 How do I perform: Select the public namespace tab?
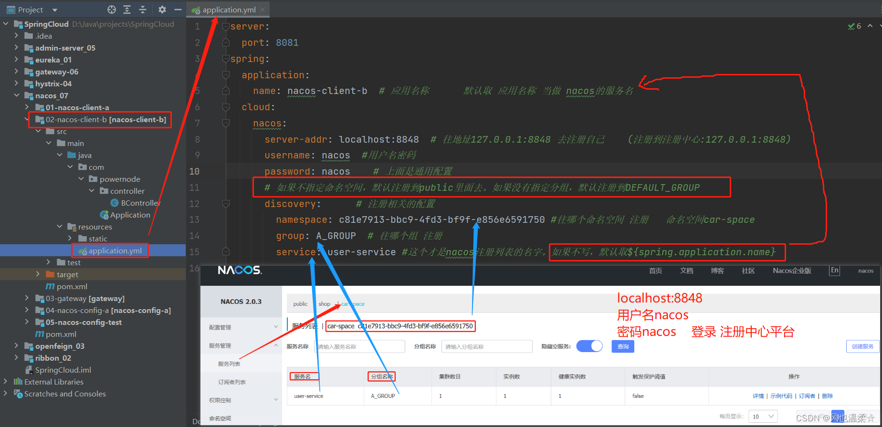(x=300, y=304)
